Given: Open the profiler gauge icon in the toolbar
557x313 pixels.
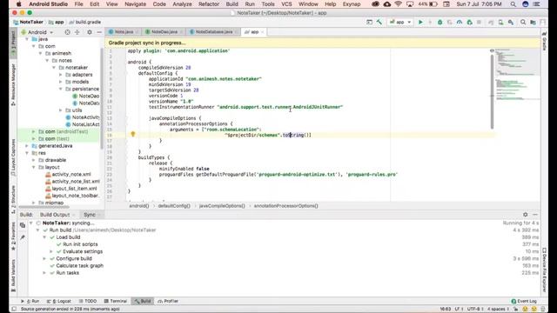Looking at the screenshot, I should 460,22.
